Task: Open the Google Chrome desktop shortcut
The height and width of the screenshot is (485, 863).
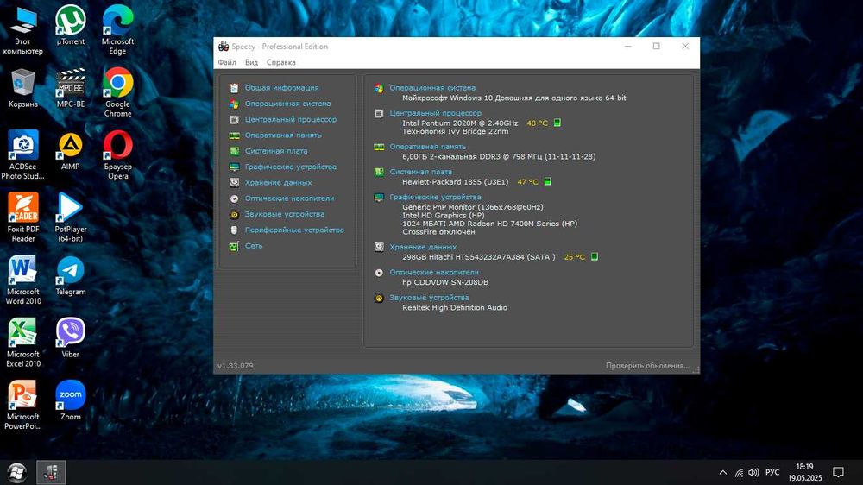Action: pos(117,93)
